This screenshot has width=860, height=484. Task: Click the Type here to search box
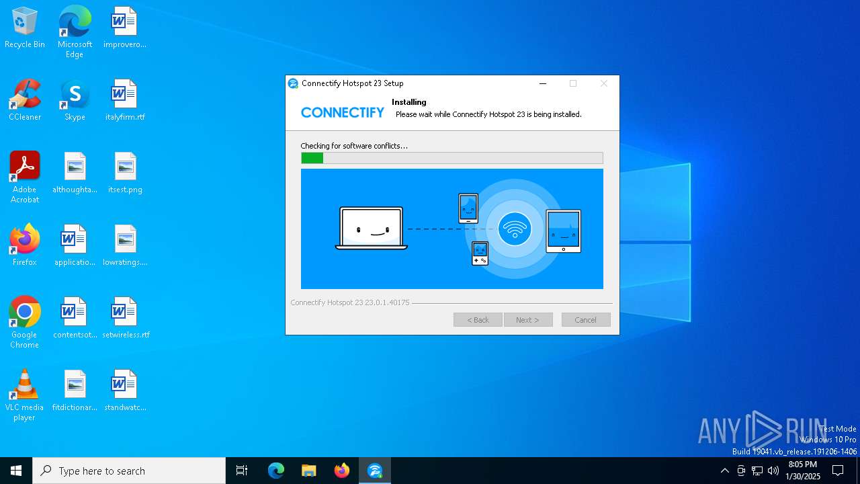click(x=129, y=471)
